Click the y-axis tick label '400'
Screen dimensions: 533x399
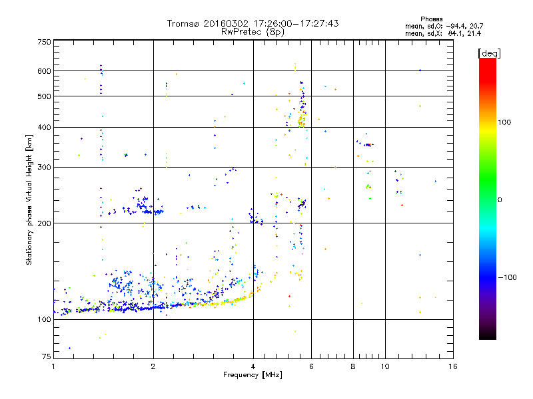[x=44, y=127]
